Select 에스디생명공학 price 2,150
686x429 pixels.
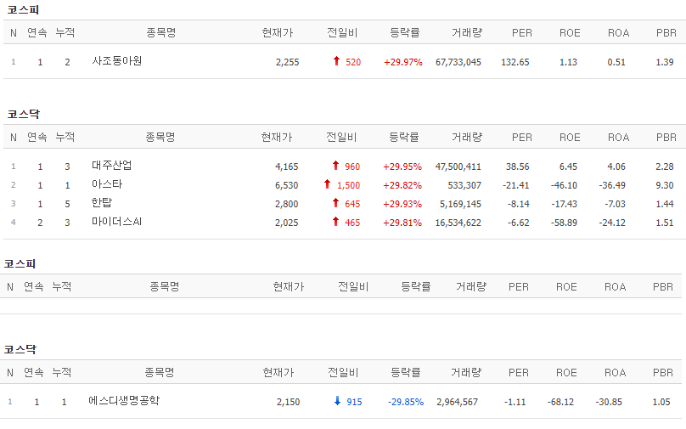(289, 402)
